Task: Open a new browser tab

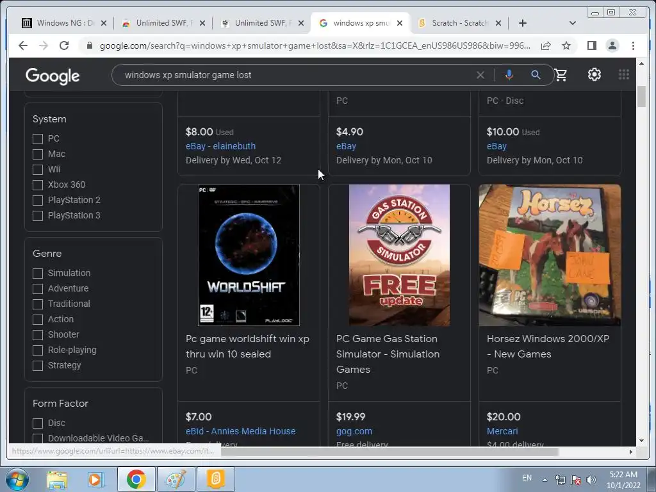Action: (523, 23)
